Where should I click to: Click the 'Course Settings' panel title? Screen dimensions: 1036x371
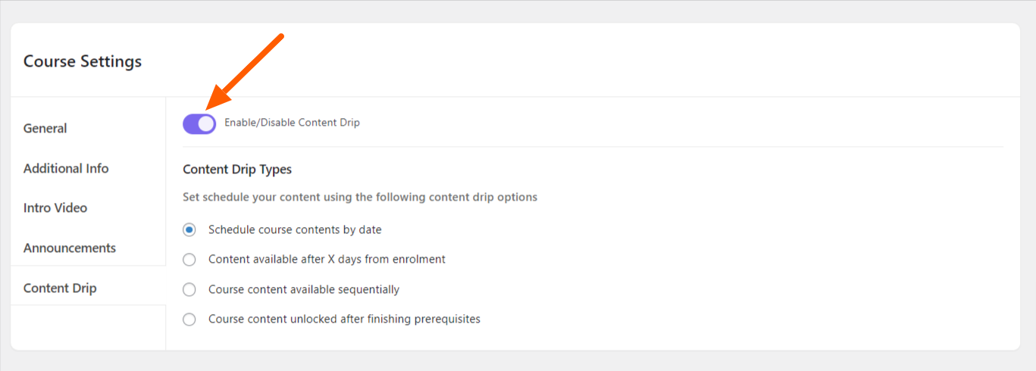83,61
